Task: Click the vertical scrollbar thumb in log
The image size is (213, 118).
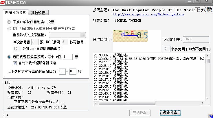Action: click(207, 61)
